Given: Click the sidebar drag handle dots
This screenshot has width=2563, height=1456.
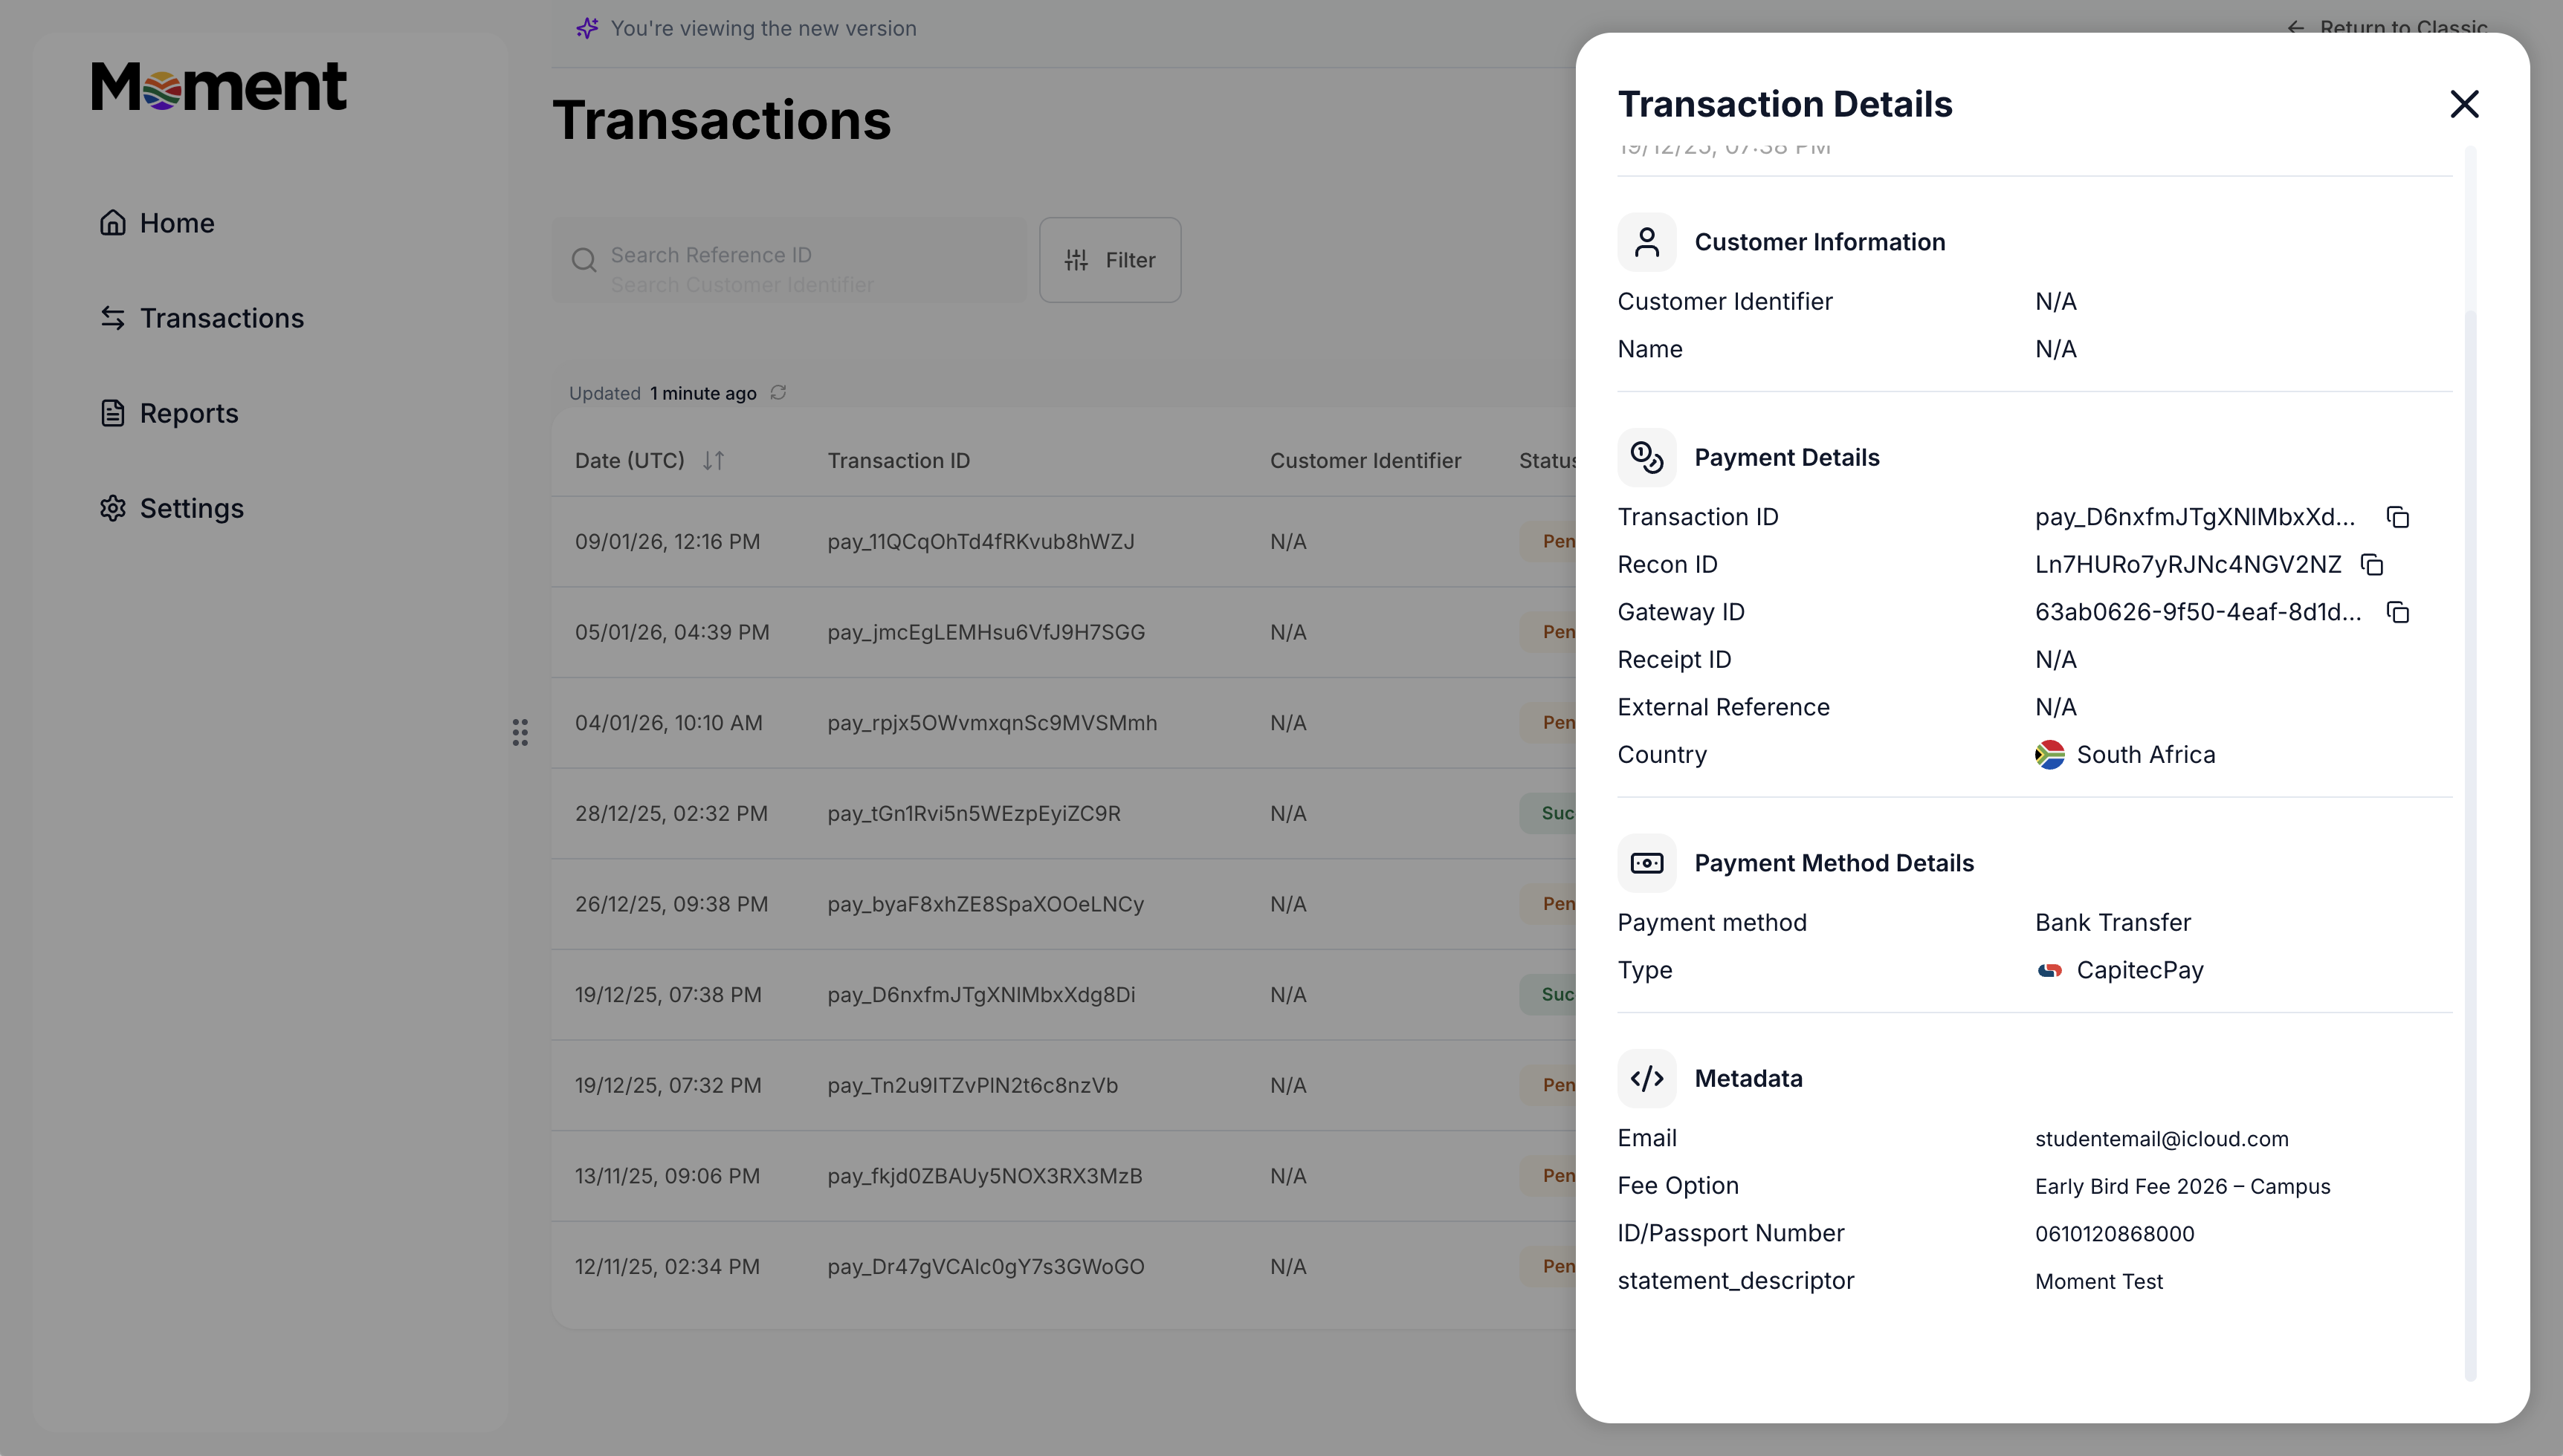Looking at the screenshot, I should (520, 733).
